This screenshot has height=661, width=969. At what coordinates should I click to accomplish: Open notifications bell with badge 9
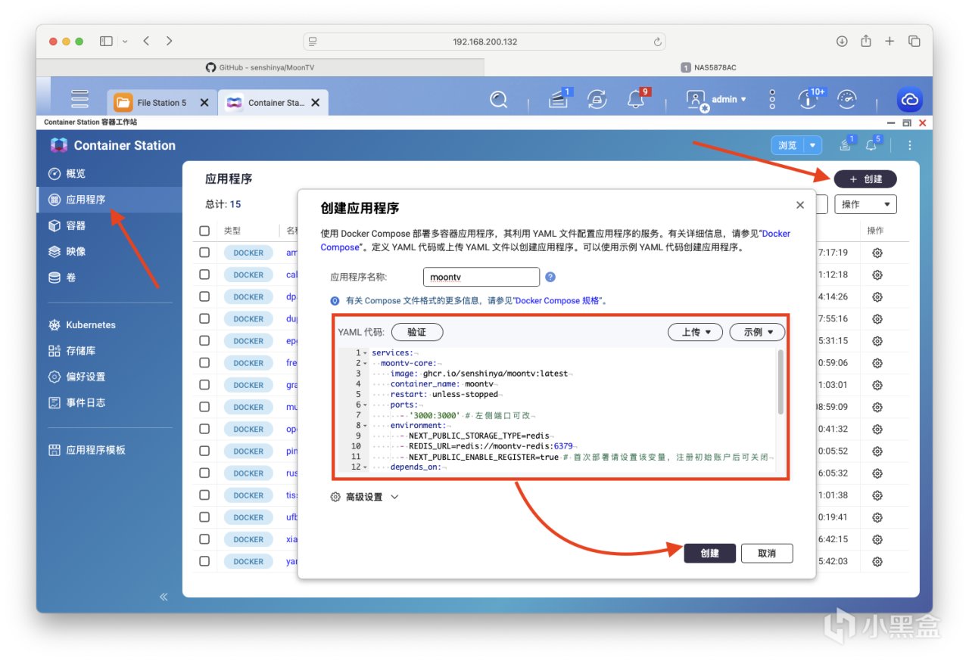tap(637, 99)
